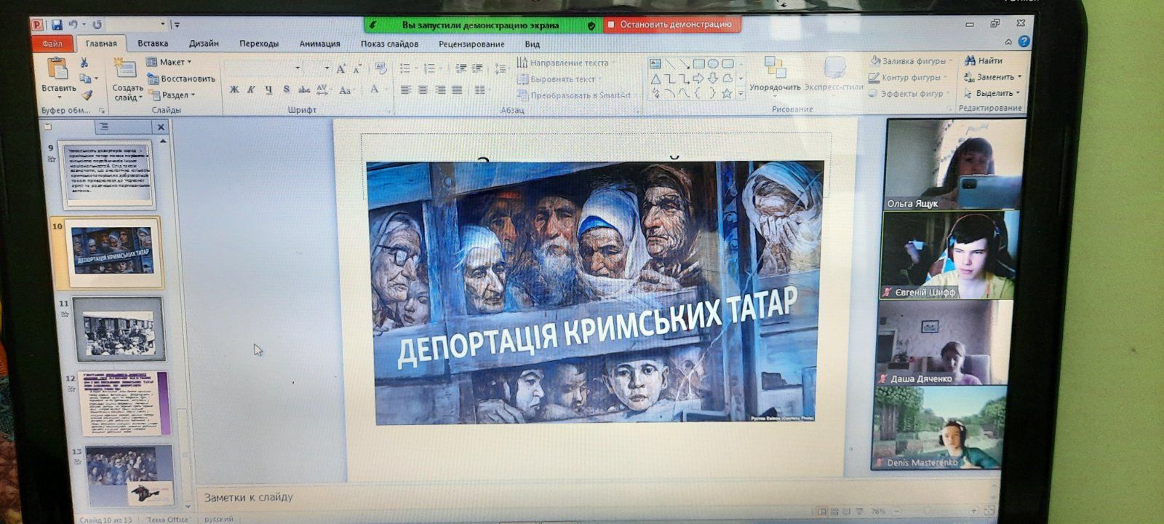Open the Раздел section dropdown
This screenshot has height=524, width=1164.
(x=173, y=95)
